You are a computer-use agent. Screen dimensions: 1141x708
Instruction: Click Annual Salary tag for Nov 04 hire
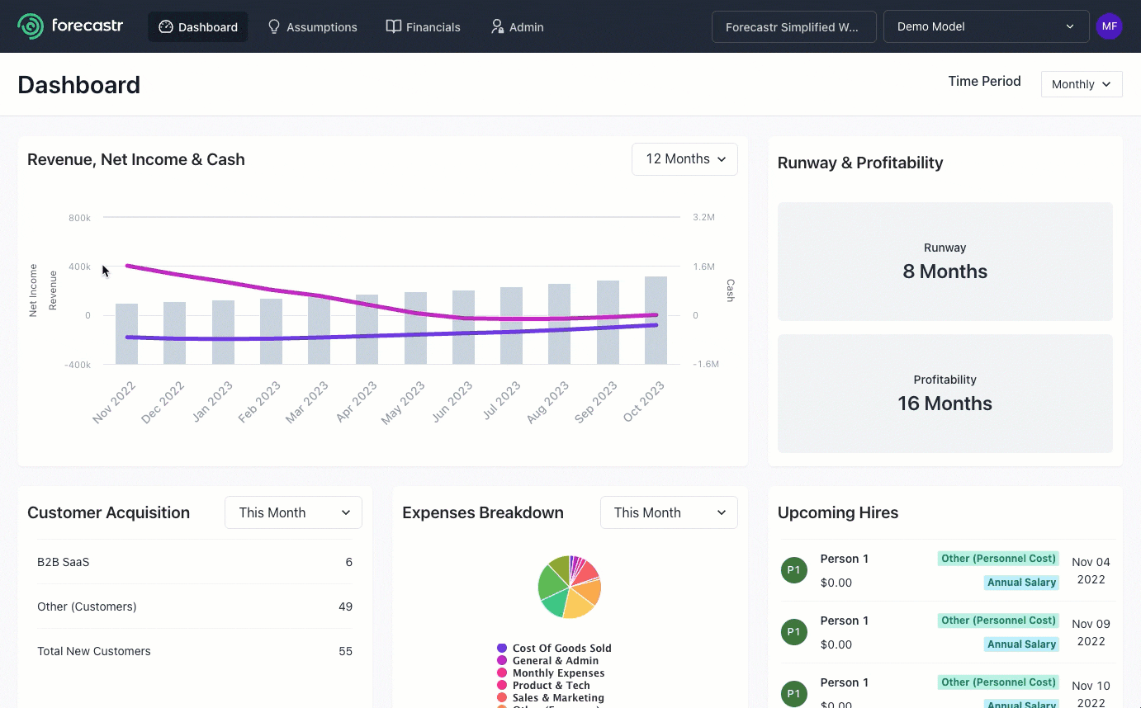coord(1021,583)
